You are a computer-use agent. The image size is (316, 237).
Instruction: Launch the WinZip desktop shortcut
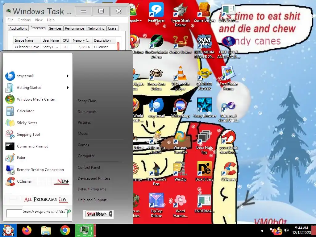pyautogui.click(x=180, y=172)
